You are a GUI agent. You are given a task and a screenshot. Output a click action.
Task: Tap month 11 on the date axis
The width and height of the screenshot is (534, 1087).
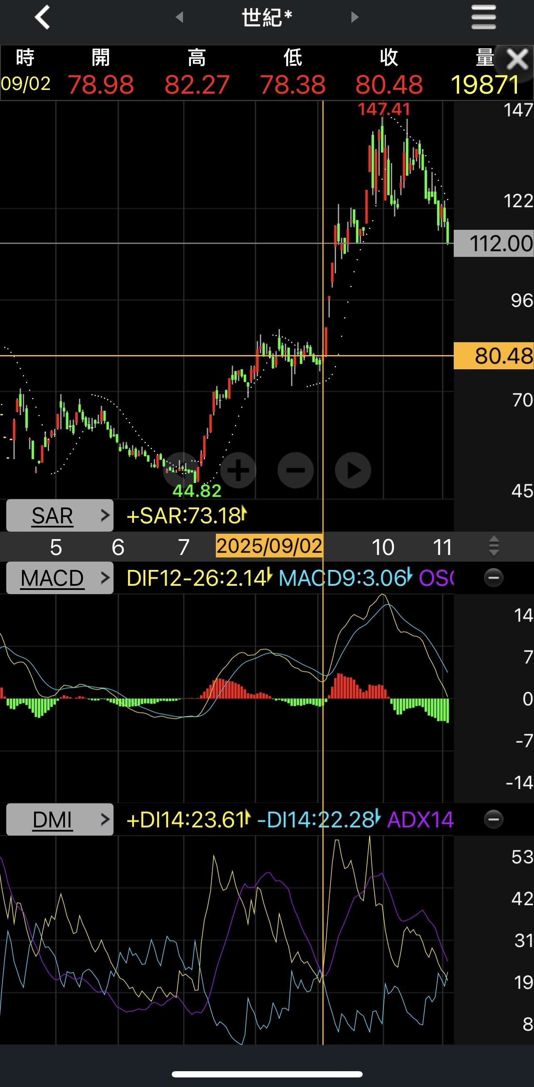tap(443, 547)
